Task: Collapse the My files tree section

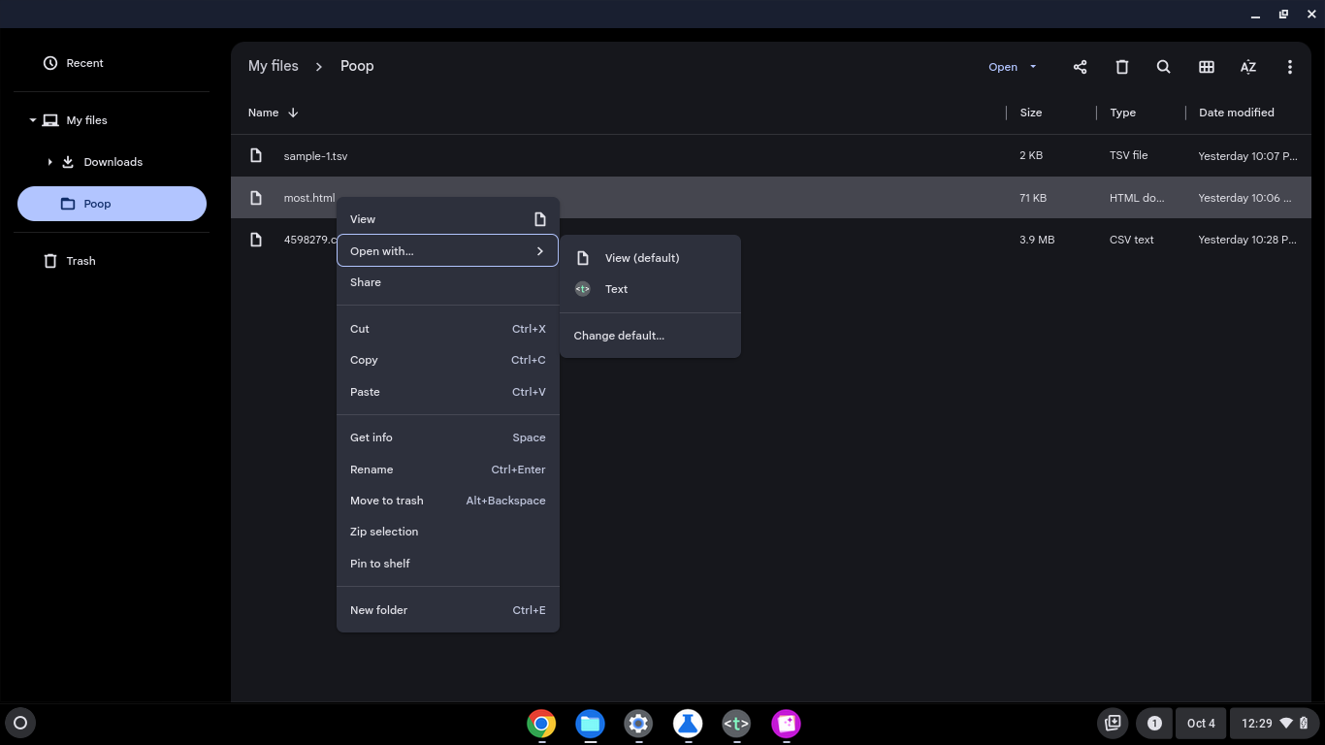Action: [32, 120]
